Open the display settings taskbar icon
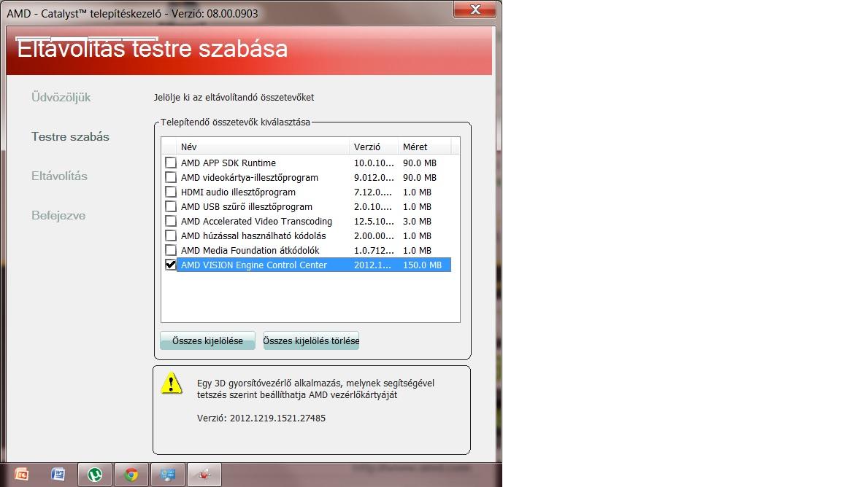 point(168,475)
